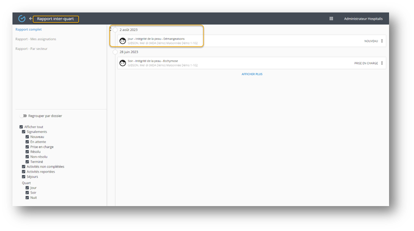Open Rapport - Par secteur view
Viewport: 414px width, 231px height.
31,49
